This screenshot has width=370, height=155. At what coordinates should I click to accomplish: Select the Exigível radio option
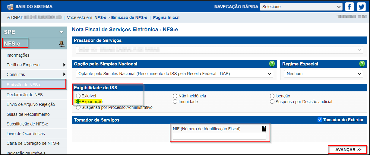tap(78, 96)
